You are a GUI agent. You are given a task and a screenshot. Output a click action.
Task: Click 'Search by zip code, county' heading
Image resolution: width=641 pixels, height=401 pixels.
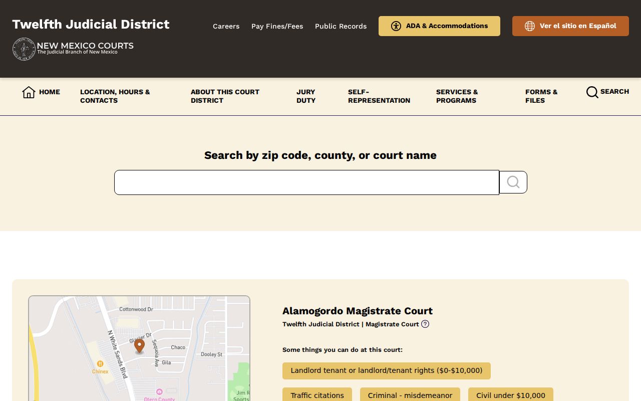tap(320, 155)
